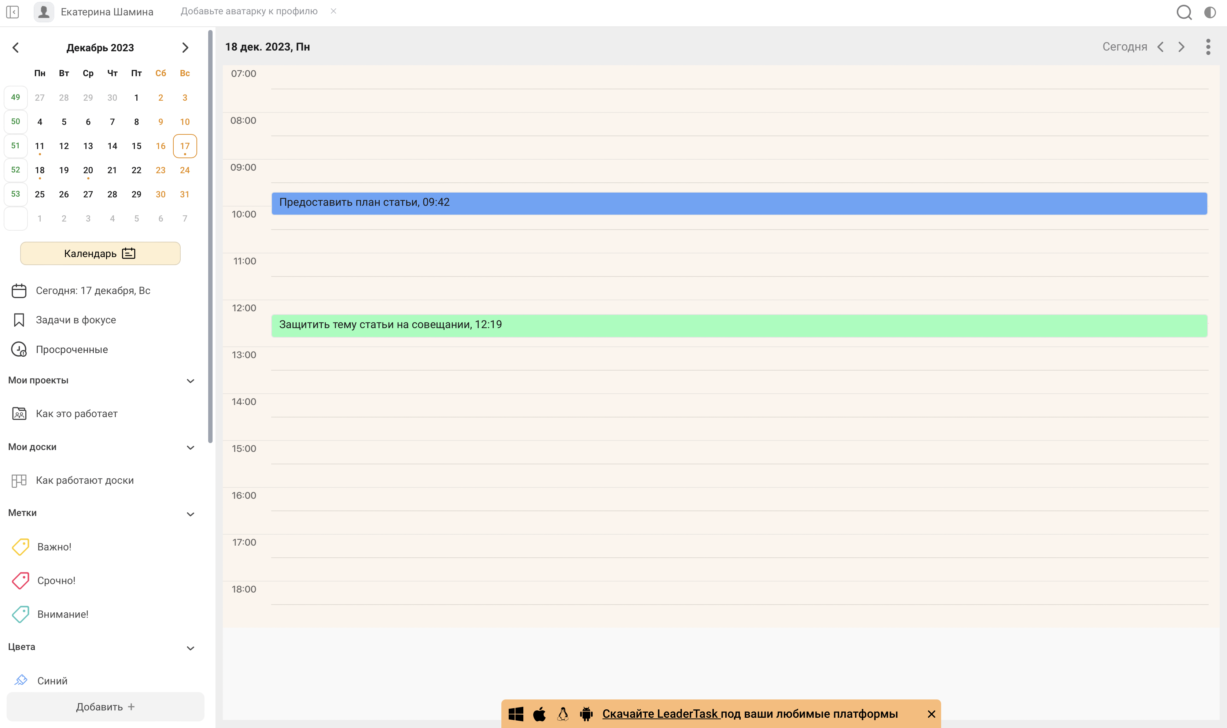This screenshot has width=1227, height=728.
Task: Click the sidebar vertical scrollbar
Action: (x=211, y=237)
